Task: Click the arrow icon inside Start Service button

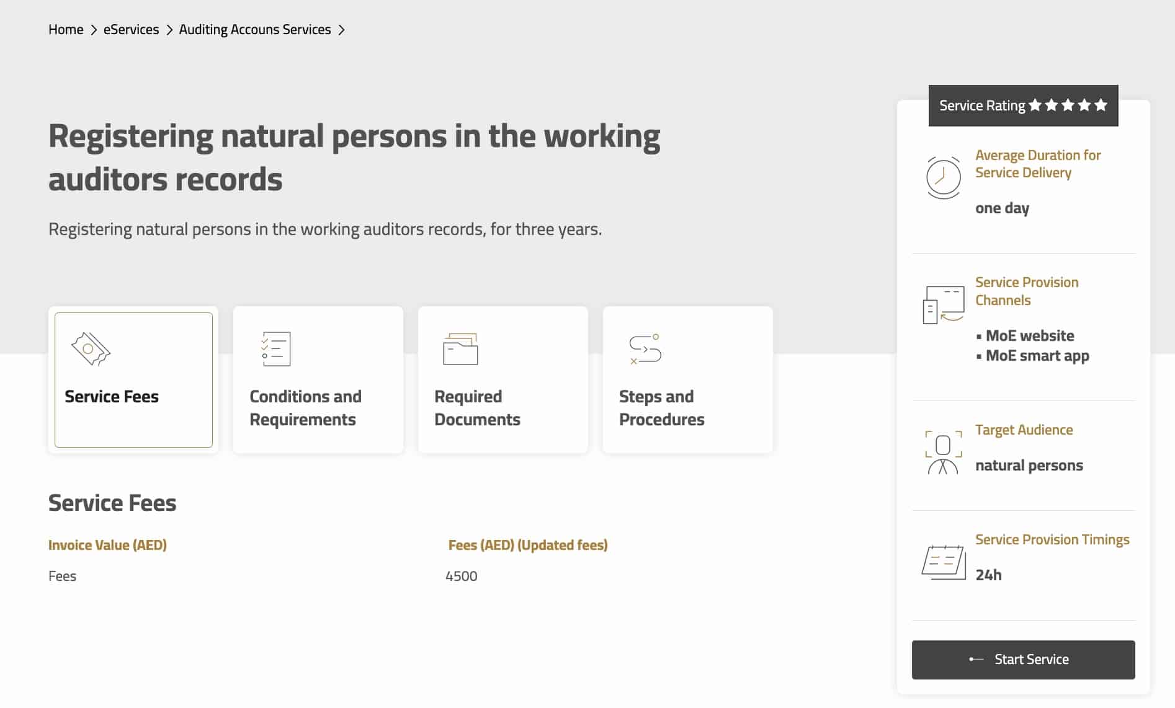Action: [x=976, y=660]
